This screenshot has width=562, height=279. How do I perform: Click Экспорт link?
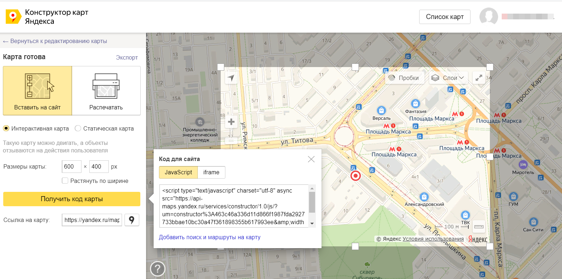pyautogui.click(x=127, y=57)
